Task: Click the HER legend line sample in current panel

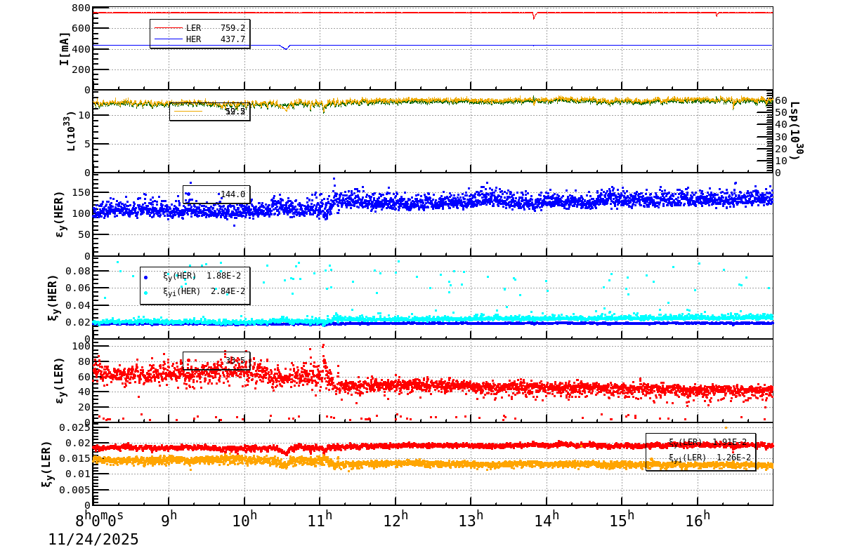Action: (x=169, y=37)
